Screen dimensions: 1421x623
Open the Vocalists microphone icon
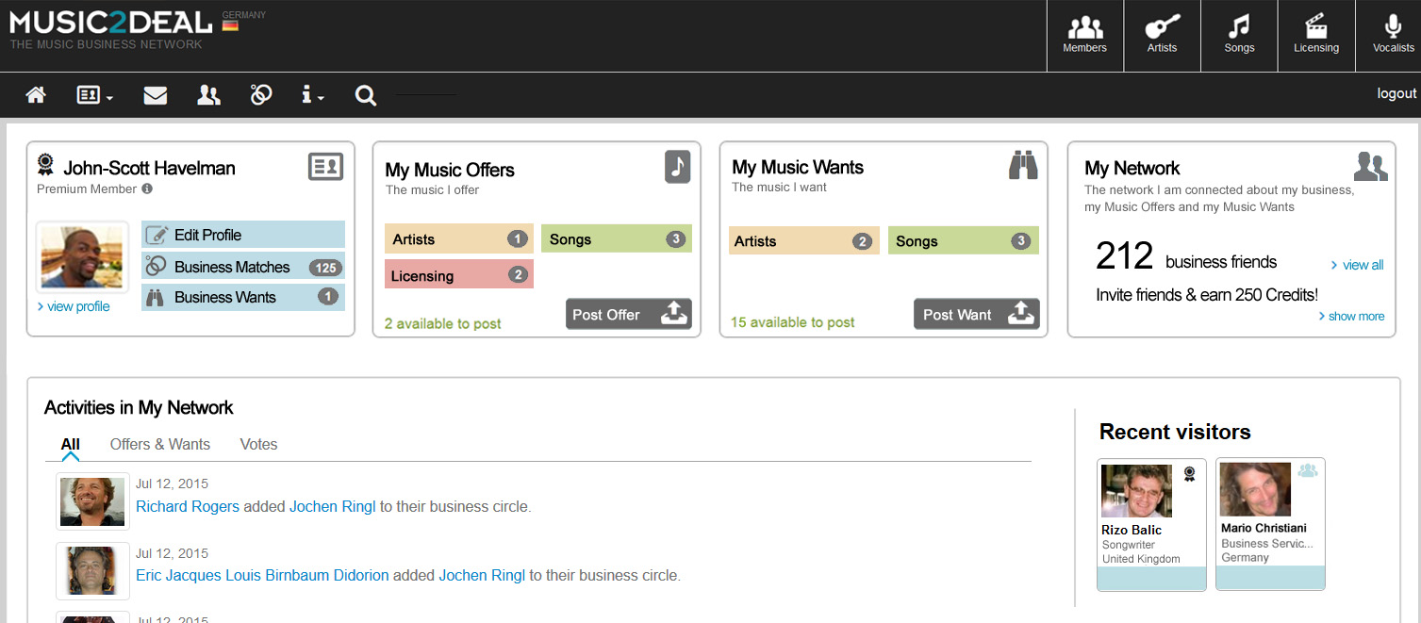(x=1393, y=35)
